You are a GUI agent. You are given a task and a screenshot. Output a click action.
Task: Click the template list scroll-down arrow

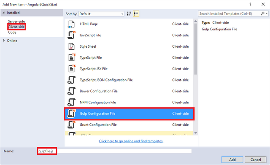tap(195, 133)
